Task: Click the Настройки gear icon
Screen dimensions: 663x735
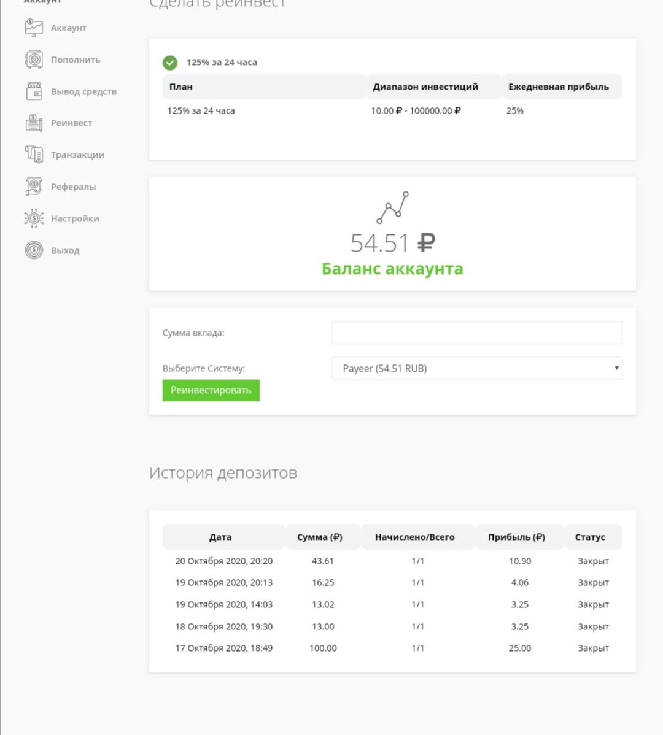Action: pos(34,218)
